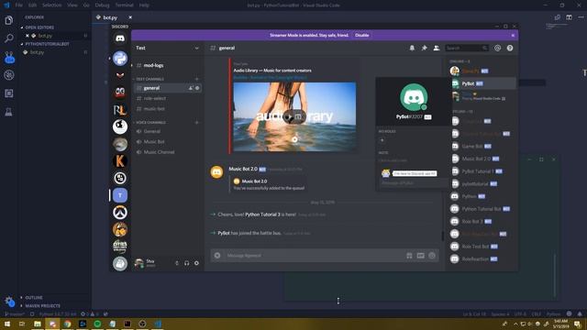Open edit channel gear on general channel

click(197, 88)
